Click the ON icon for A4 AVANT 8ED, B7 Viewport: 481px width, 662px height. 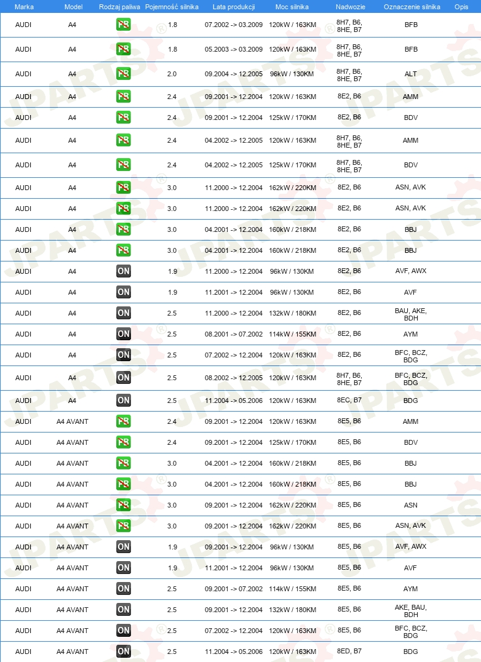[123, 652]
